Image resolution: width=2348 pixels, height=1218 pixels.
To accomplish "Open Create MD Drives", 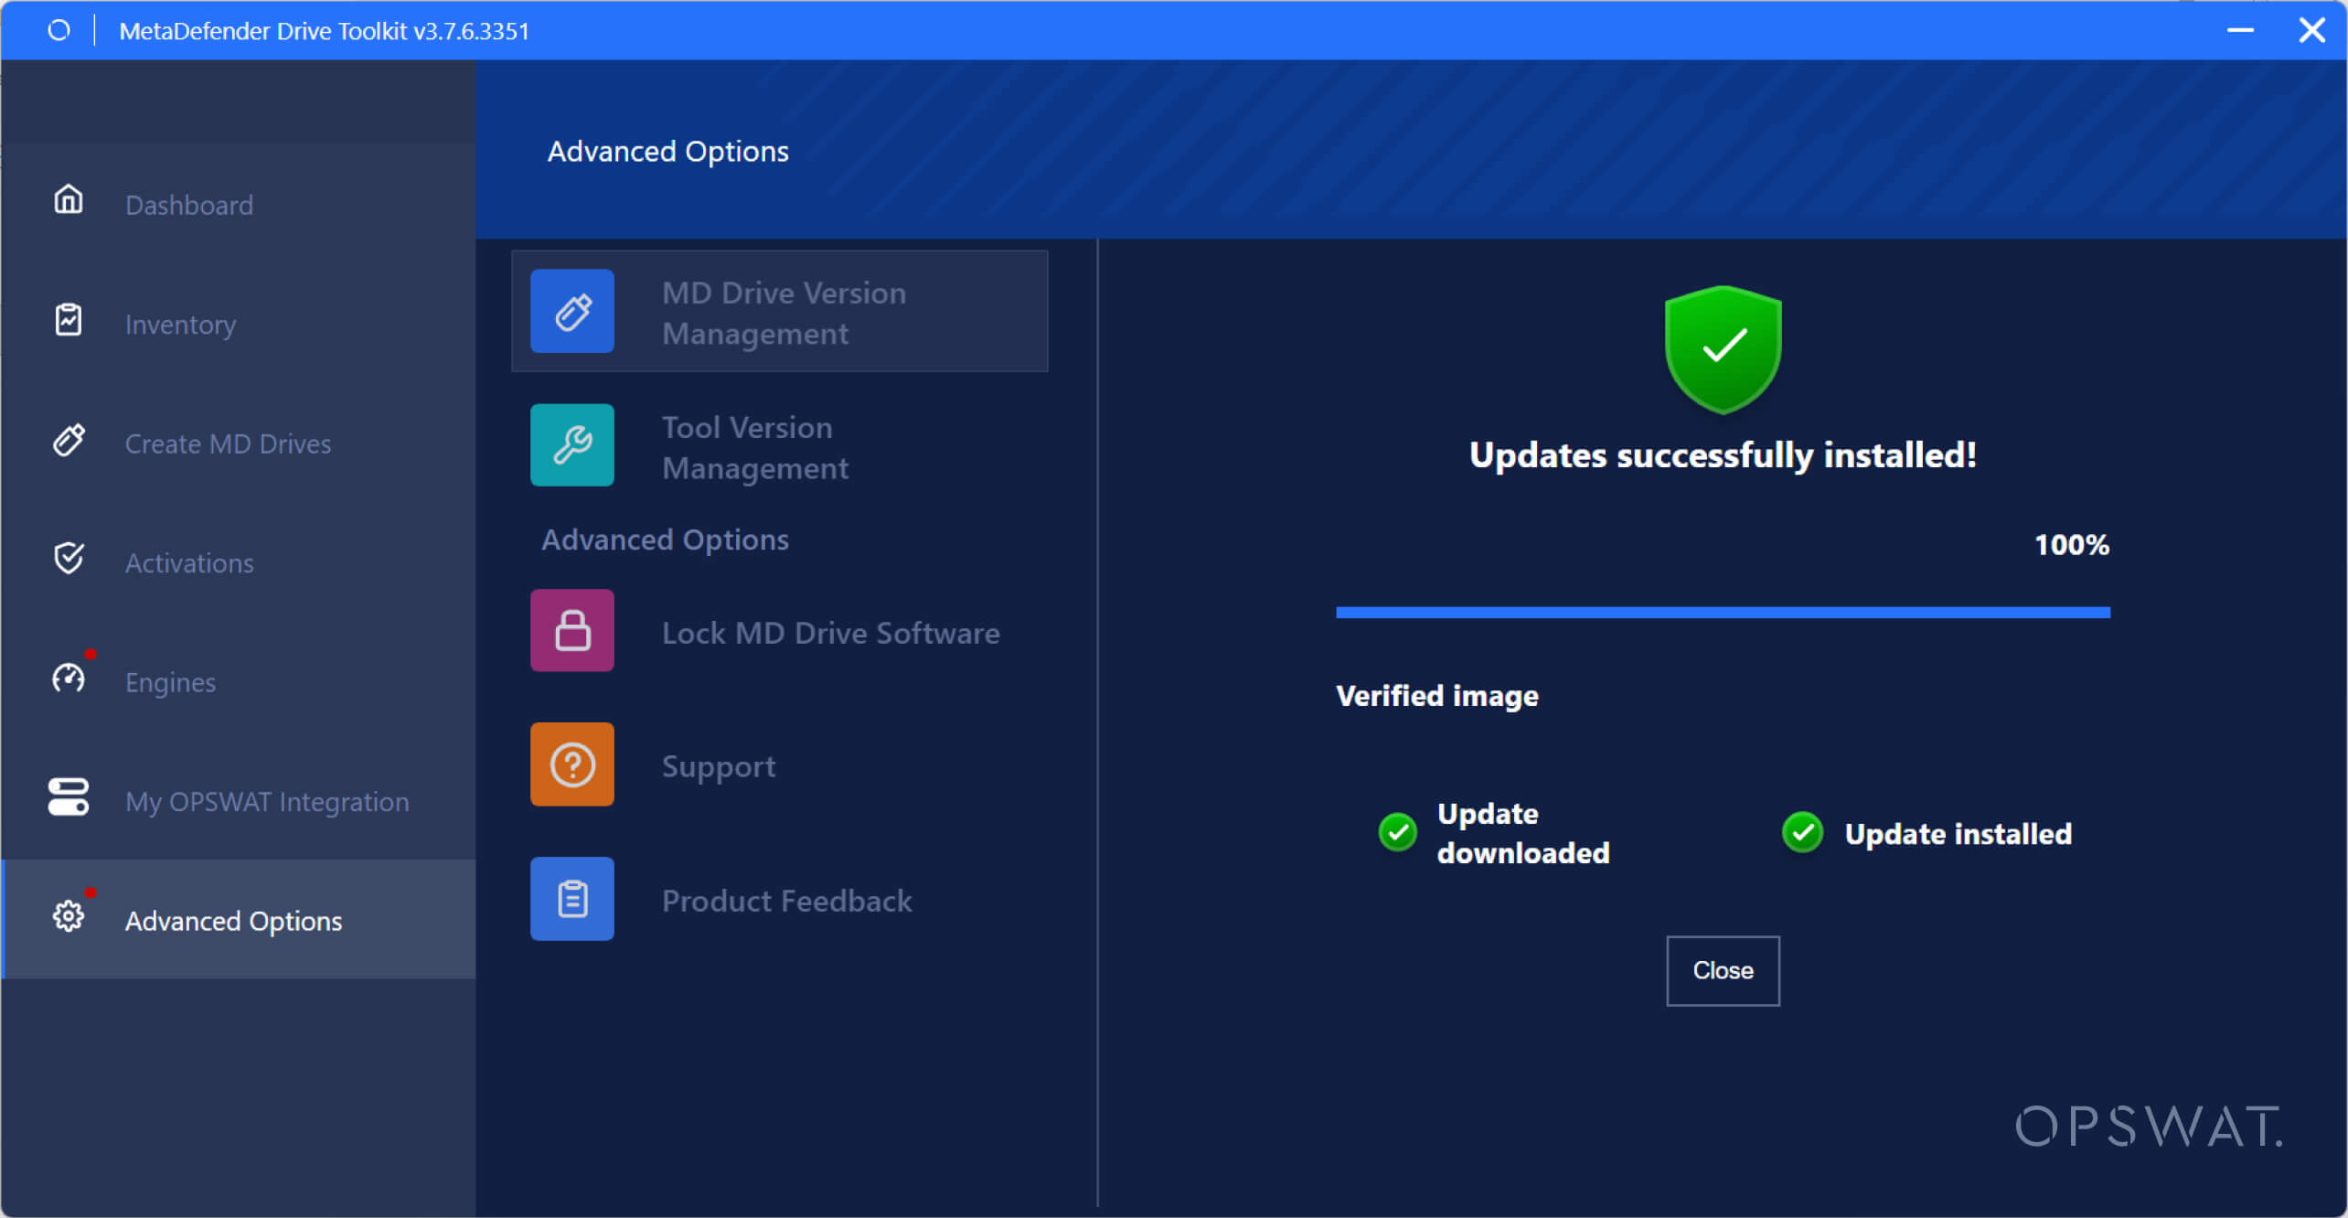I will coord(228,443).
